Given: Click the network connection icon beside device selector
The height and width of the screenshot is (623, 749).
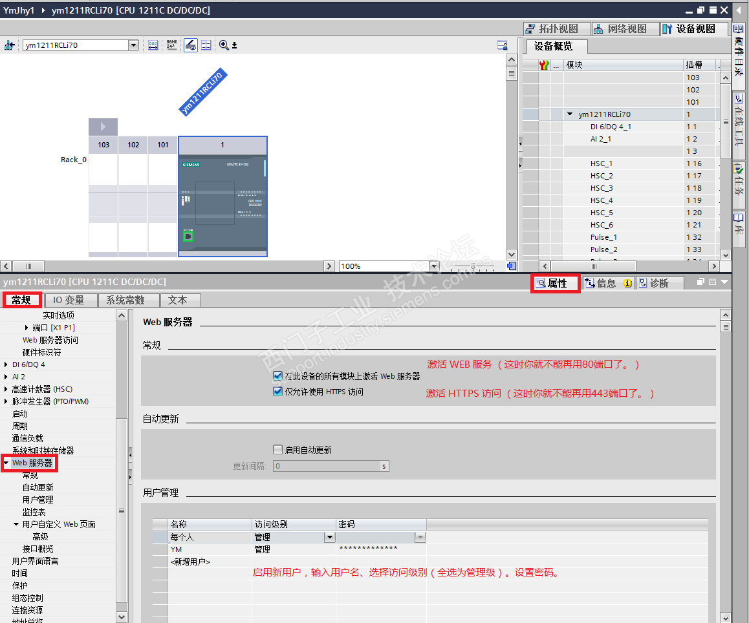Looking at the screenshot, I should click(x=9, y=45).
